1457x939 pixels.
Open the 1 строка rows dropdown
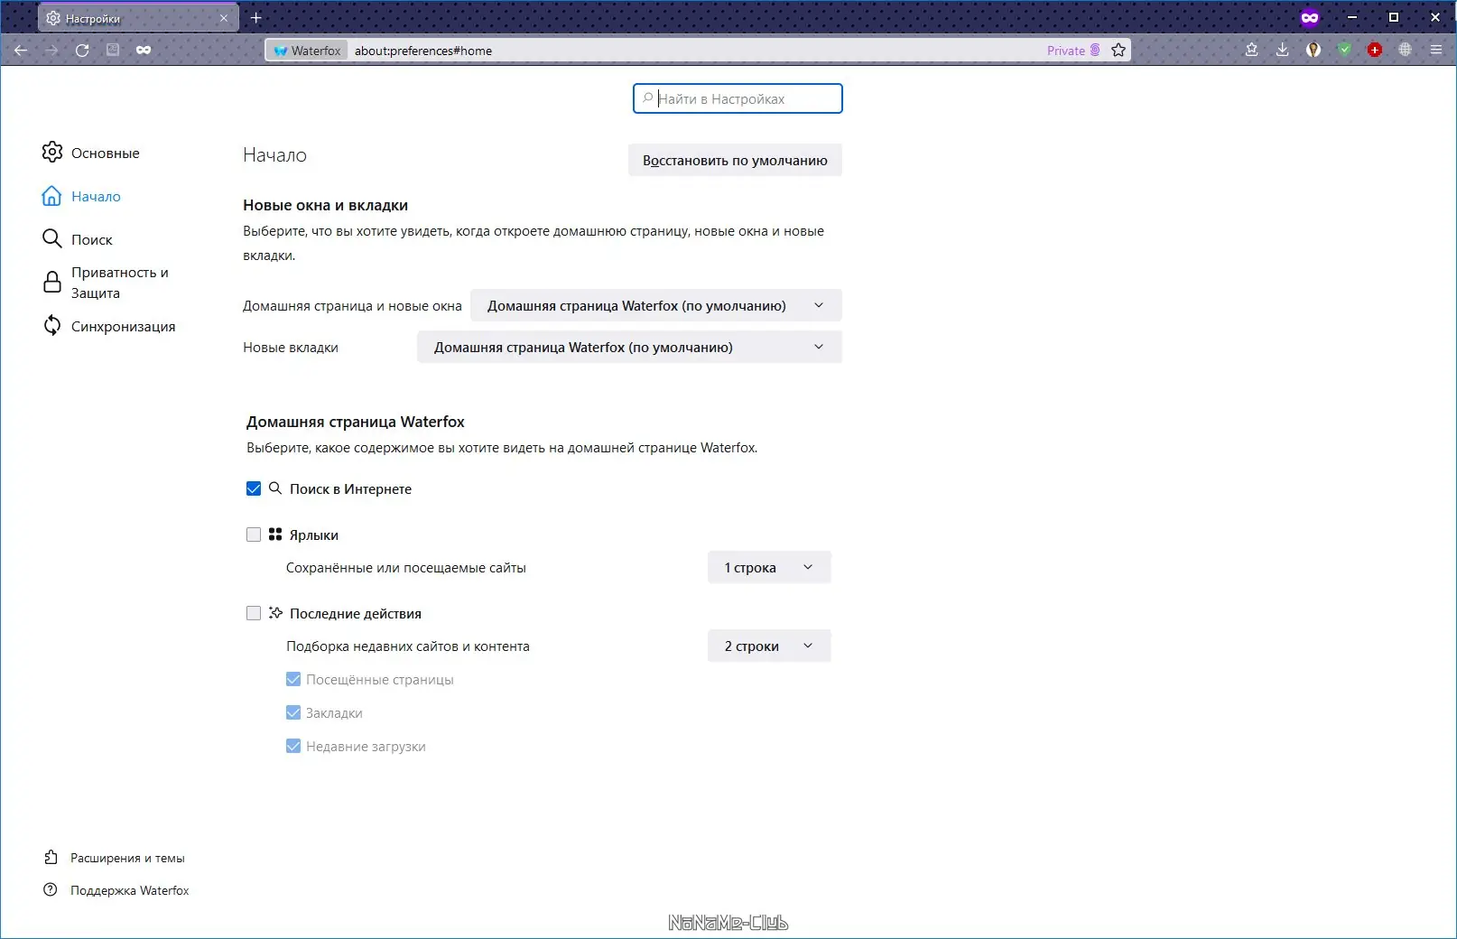coord(769,567)
